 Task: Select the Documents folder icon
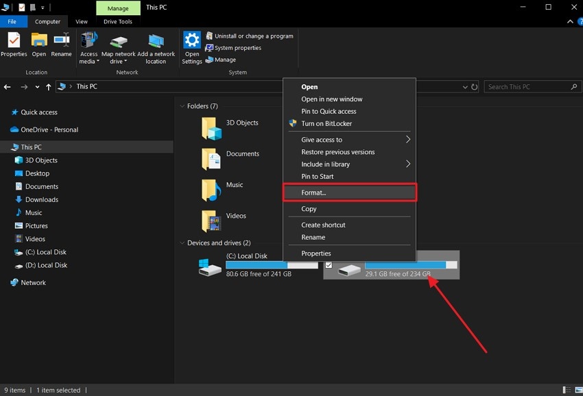click(211, 160)
